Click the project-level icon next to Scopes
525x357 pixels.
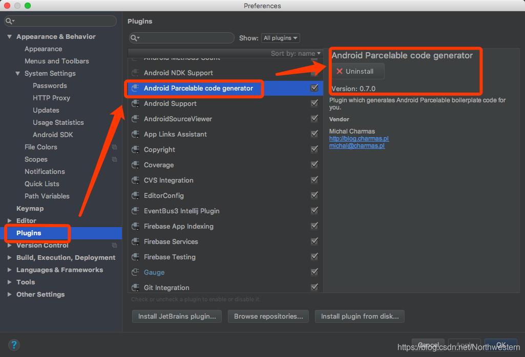coord(115,160)
